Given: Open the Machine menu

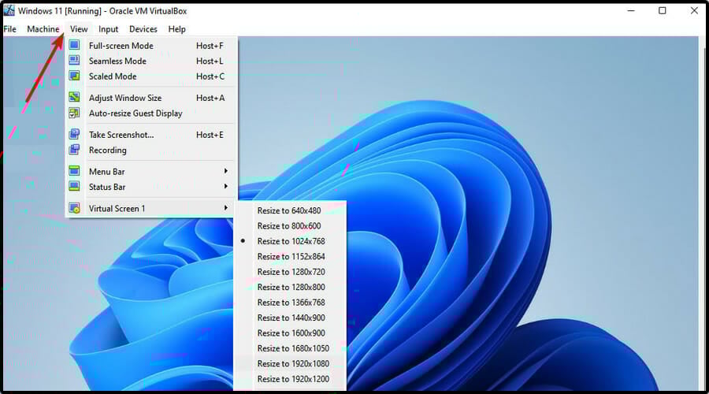Looking at the screenshot, I should (43, 29).
